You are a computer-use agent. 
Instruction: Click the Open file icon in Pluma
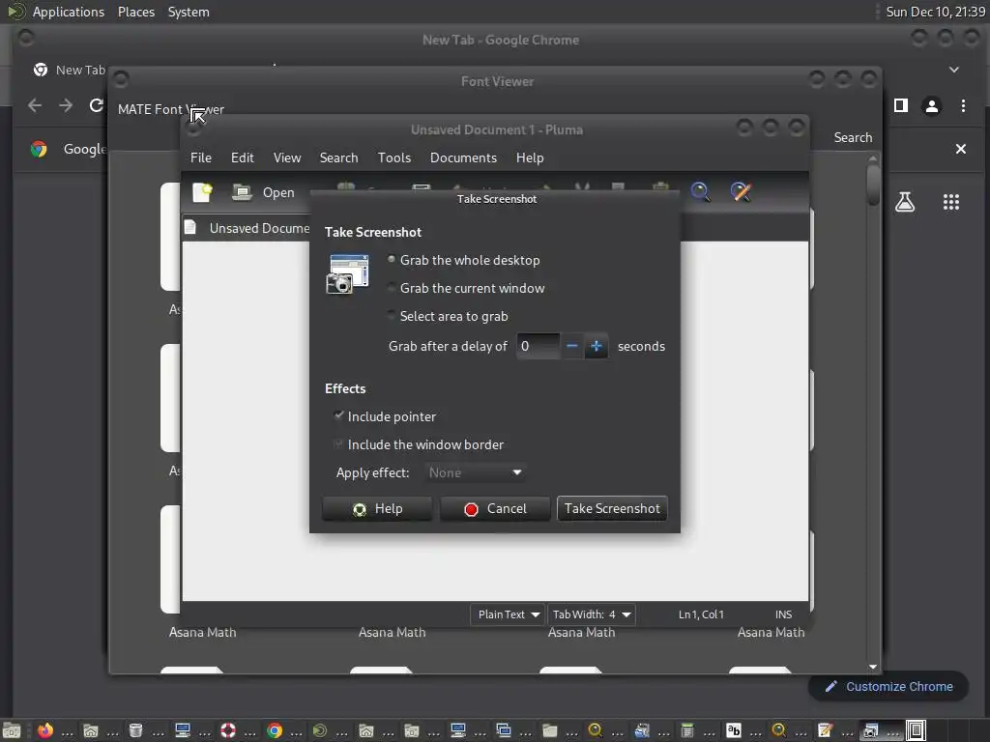[241, 192]
